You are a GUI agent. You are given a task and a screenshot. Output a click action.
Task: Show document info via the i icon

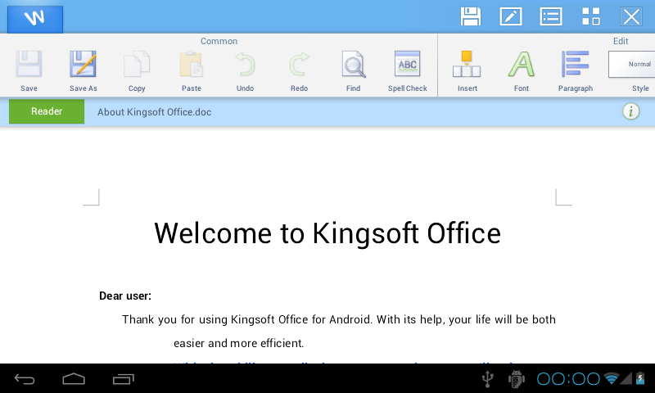(631, 111)
